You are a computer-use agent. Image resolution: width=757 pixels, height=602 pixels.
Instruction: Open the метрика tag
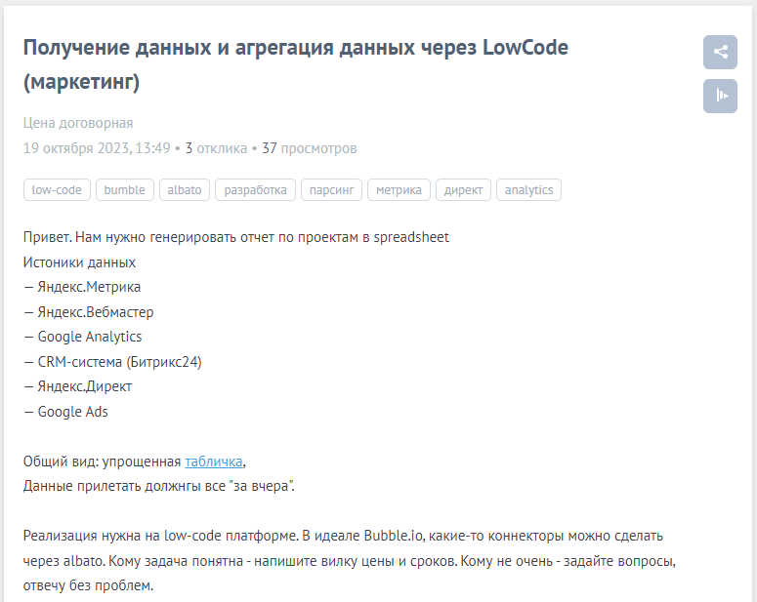coord(399,189)
